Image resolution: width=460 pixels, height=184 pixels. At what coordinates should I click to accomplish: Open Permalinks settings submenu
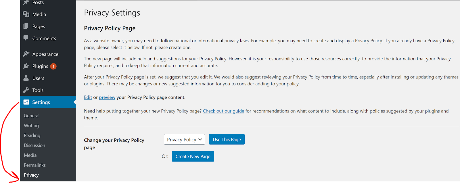coord(35,165)
